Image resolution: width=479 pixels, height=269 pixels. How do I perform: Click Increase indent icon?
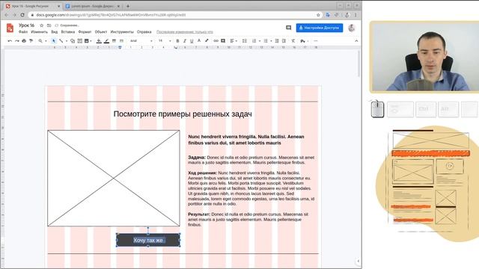click(284, 41)
